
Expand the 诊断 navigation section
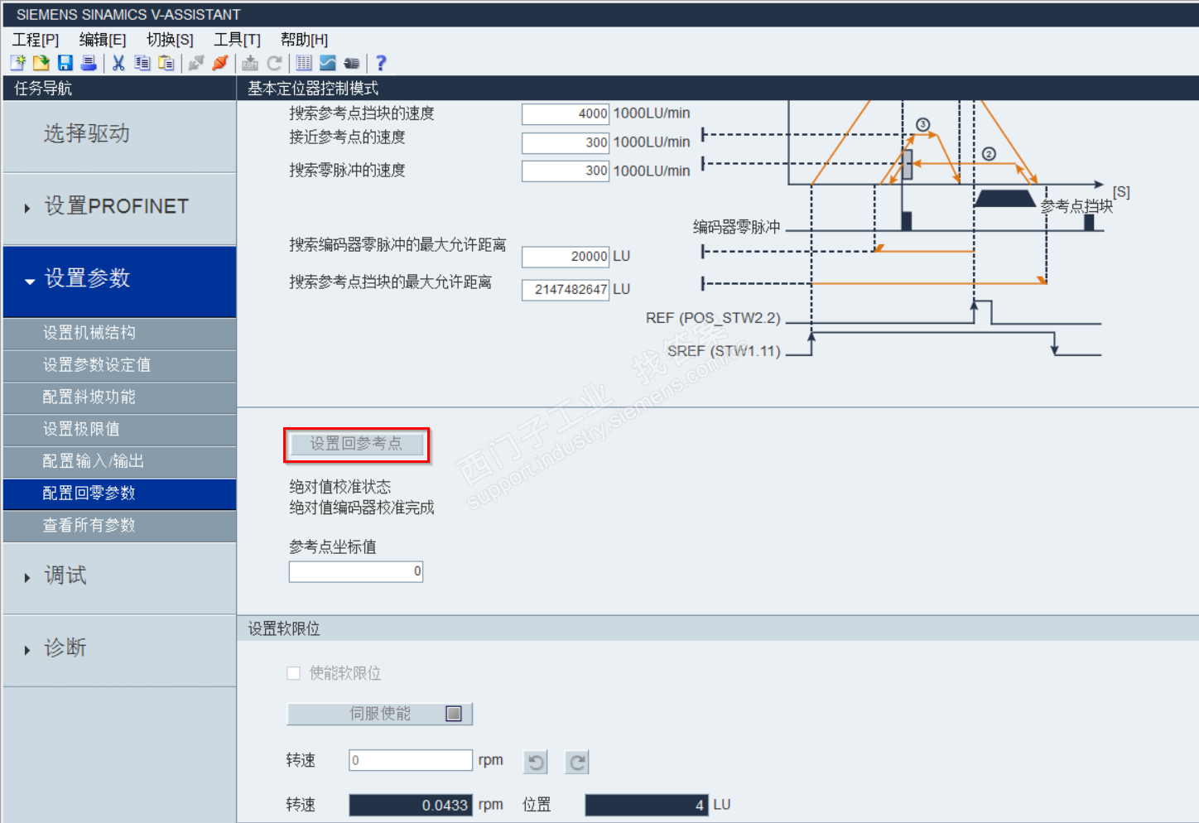pyautogui.click(x=119, y=650)
